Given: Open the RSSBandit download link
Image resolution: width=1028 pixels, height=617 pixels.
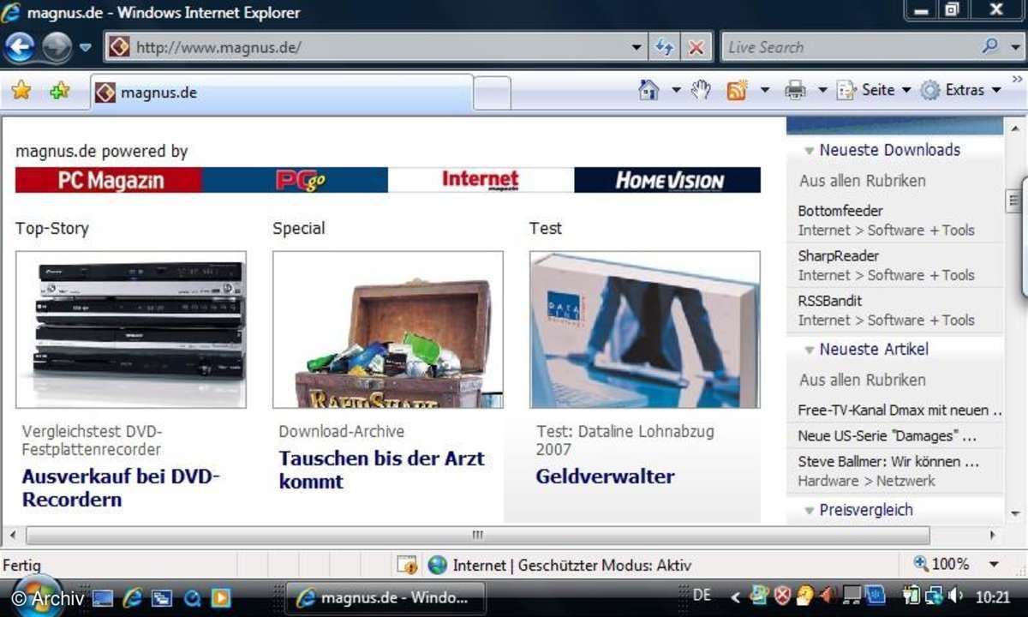Looking at the screenshot, I should tap(830, 301).
